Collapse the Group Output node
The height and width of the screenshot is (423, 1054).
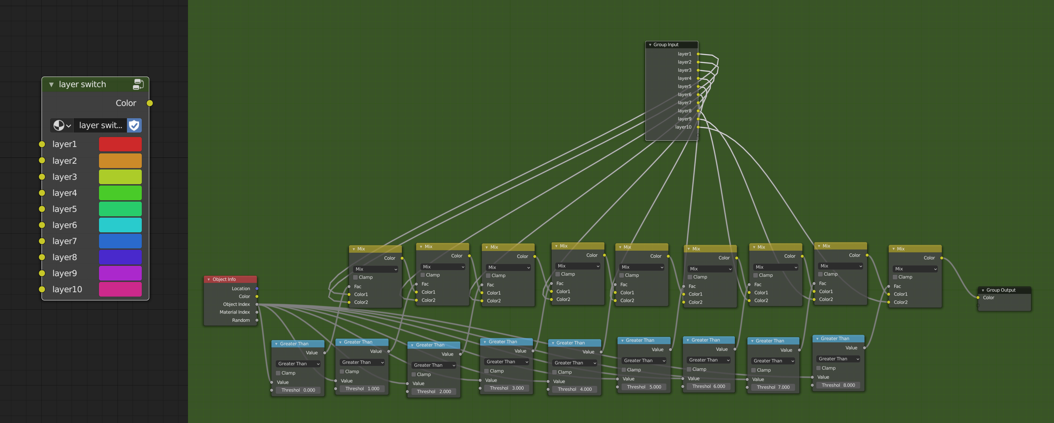coord(983,290)
